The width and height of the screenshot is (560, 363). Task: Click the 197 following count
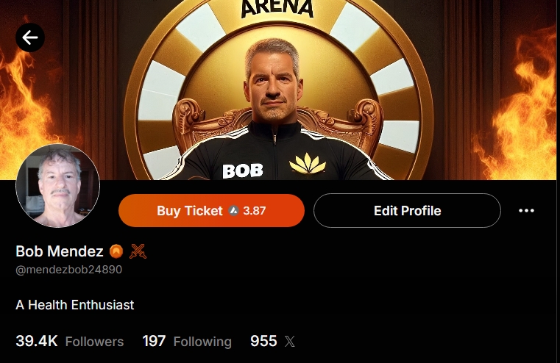(154, 341)
